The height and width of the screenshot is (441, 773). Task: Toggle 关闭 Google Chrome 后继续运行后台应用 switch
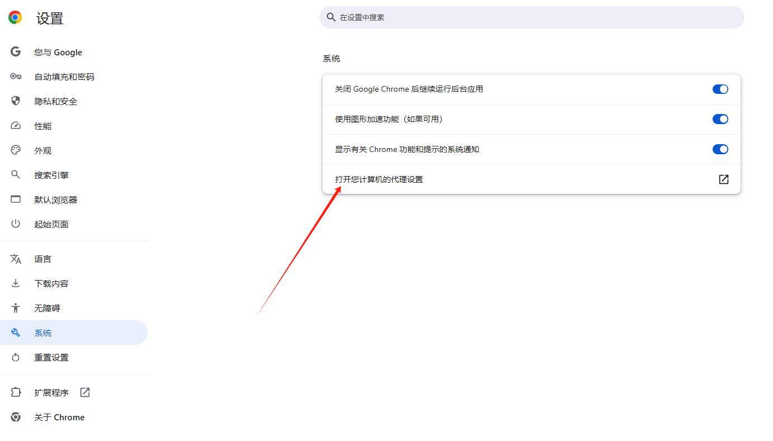720,89
